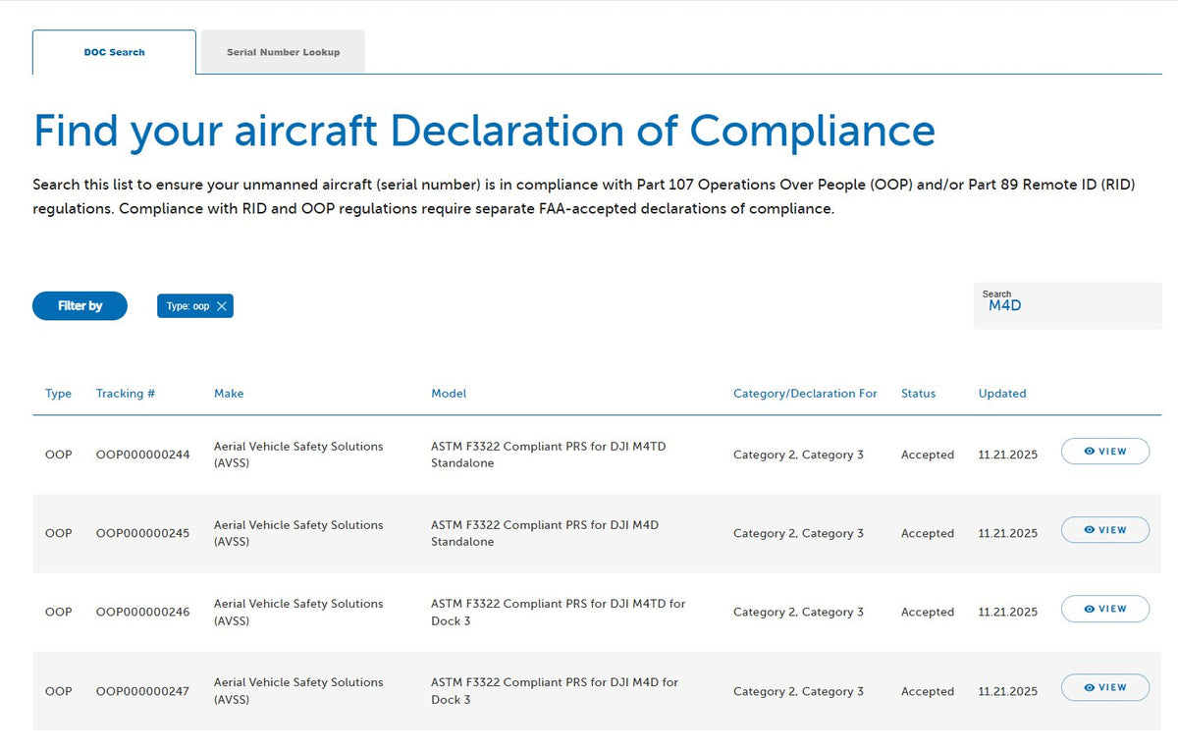View the OOP000000244 declaration
Viewport: 1178px width, 750px height.
[x=1105, y=452]
